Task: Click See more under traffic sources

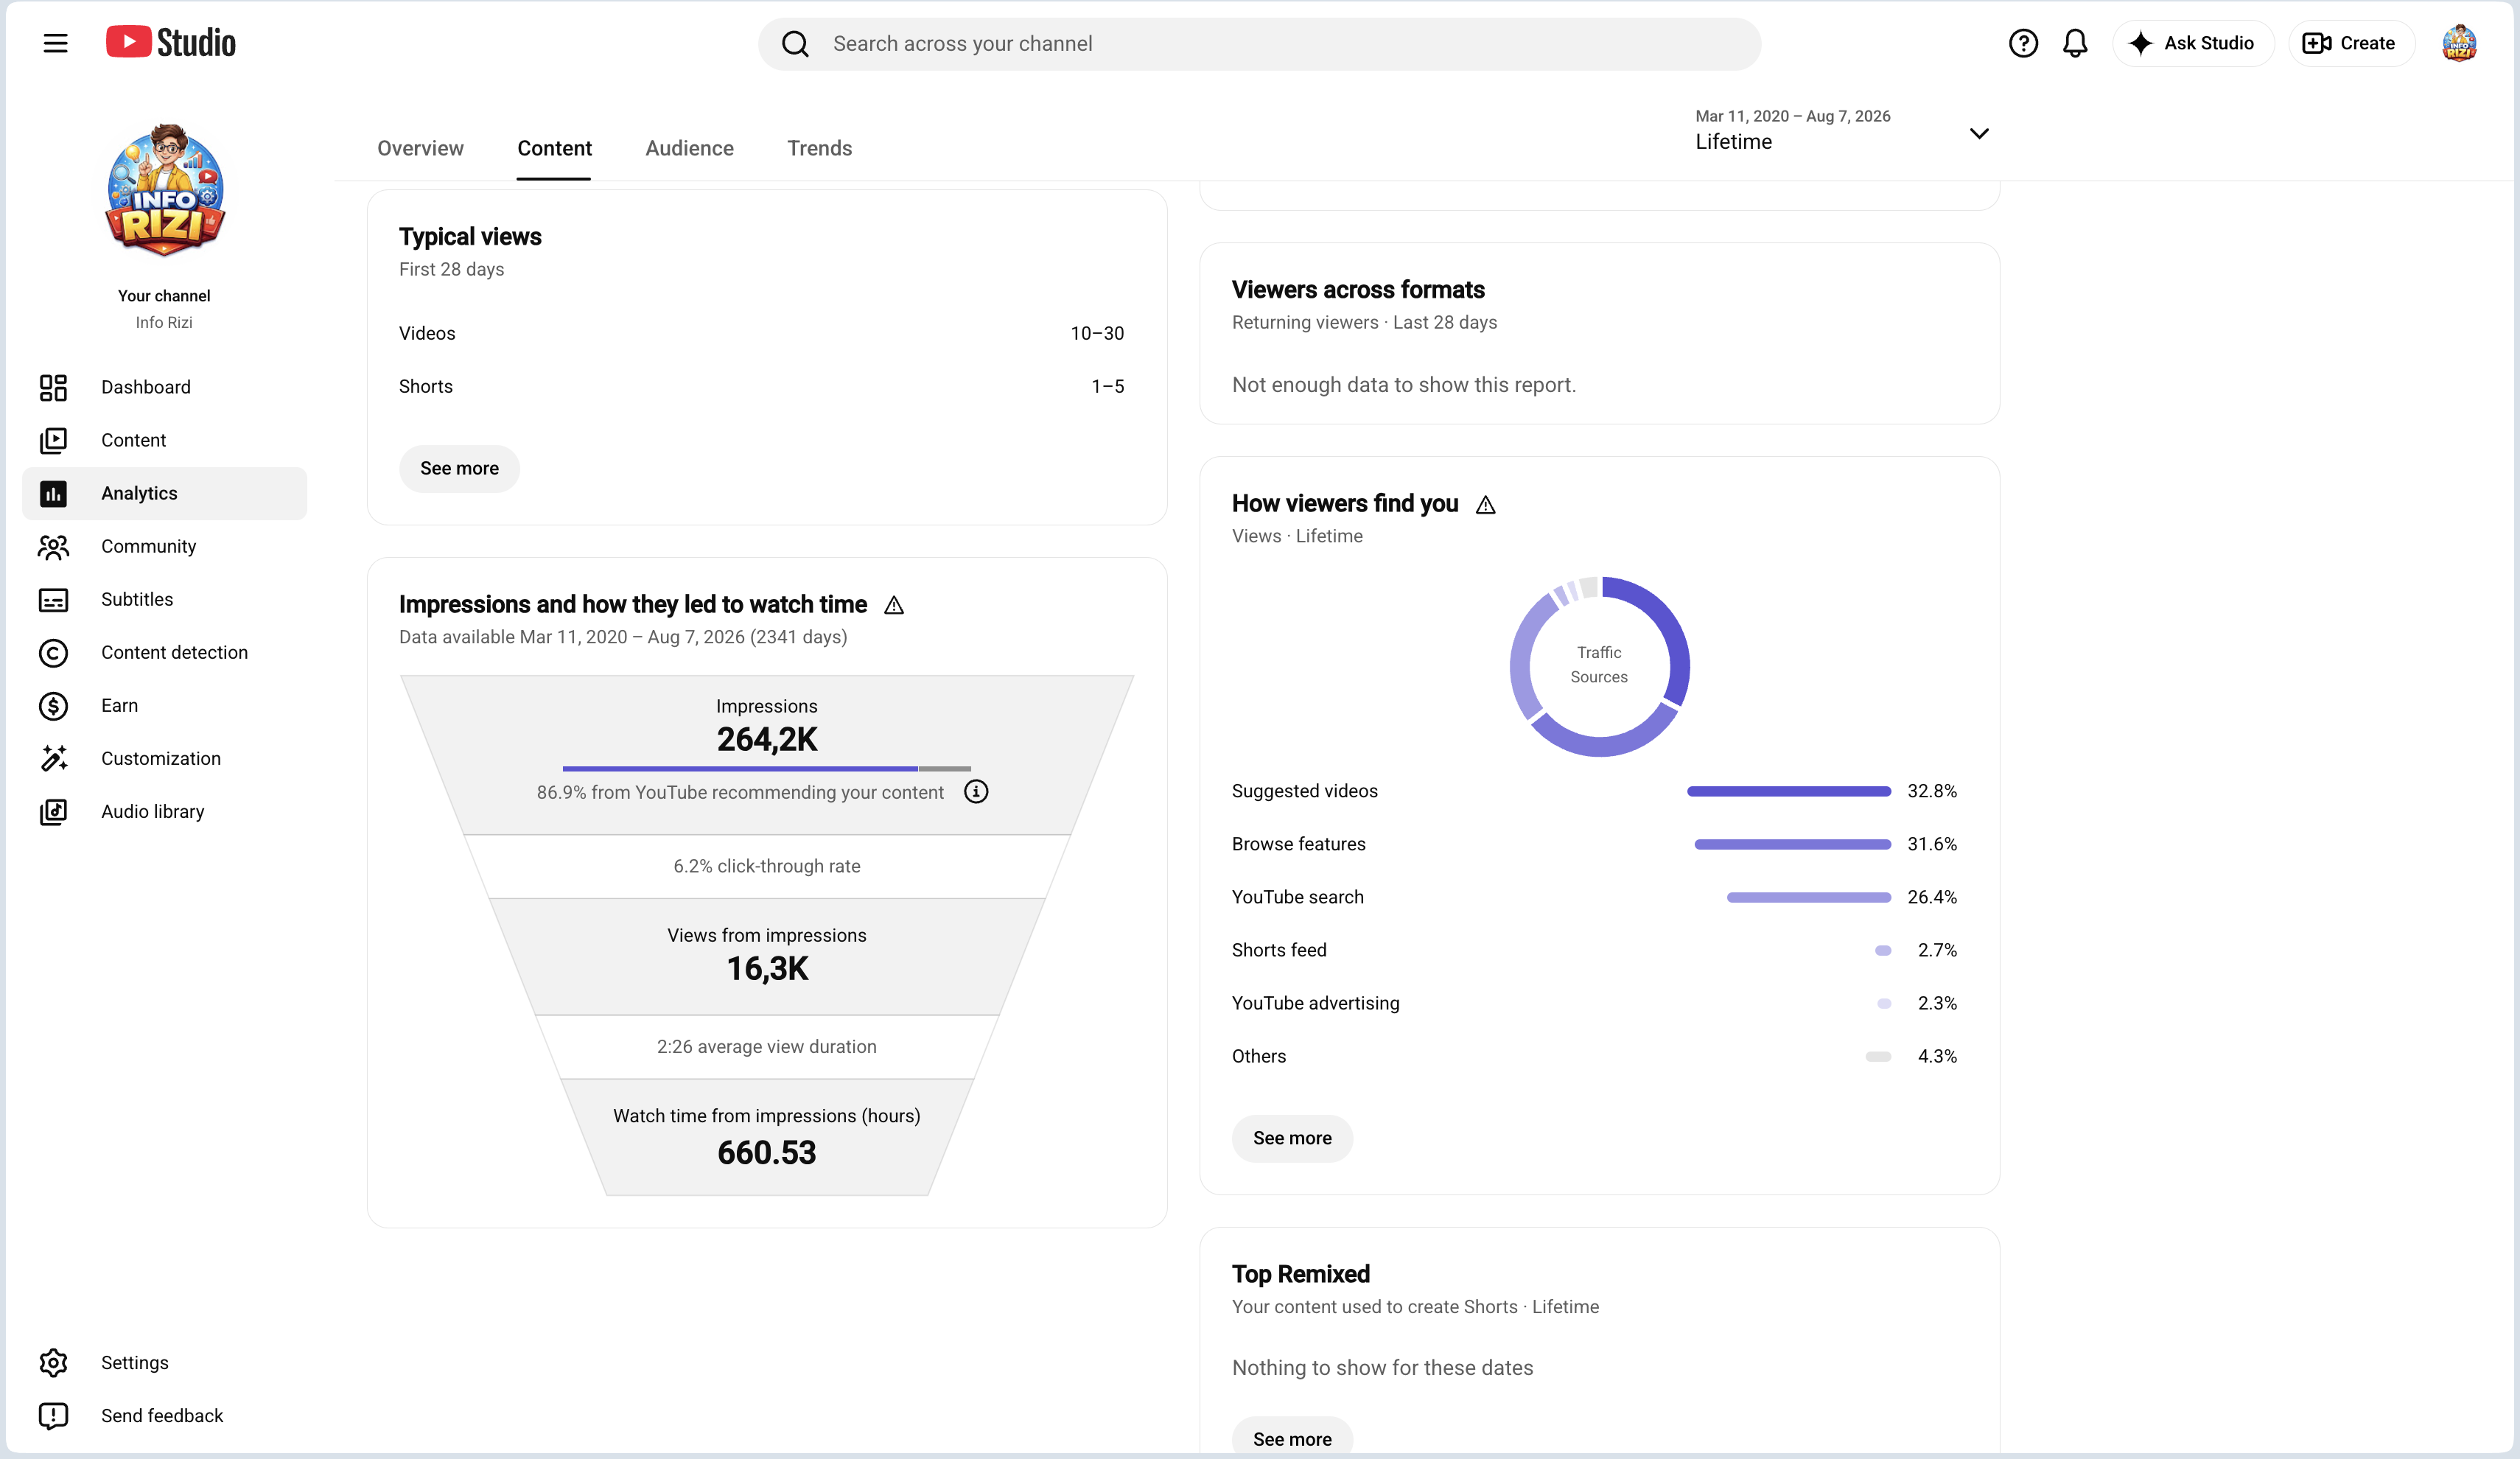Action: tap(1292, 1138)
